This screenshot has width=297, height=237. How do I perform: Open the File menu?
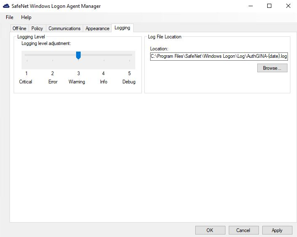[10, 17]
